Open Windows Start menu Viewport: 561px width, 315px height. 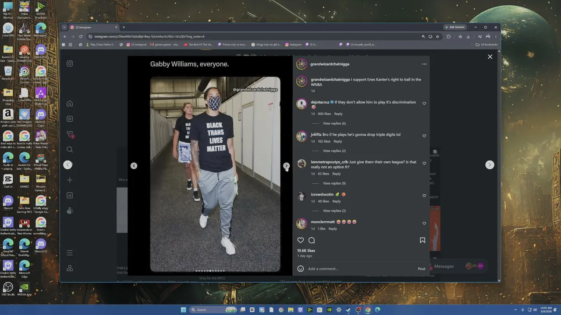point(183,310)
